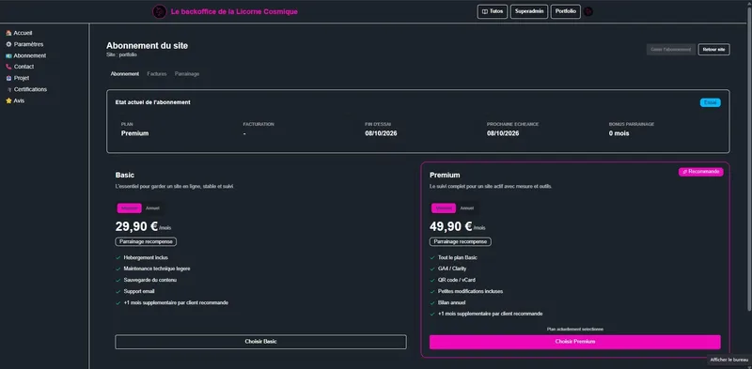Viewport: 752px width, 369px height.
Task: Click the Sauvegarde du contenu feature
Action: coord(150,280)
